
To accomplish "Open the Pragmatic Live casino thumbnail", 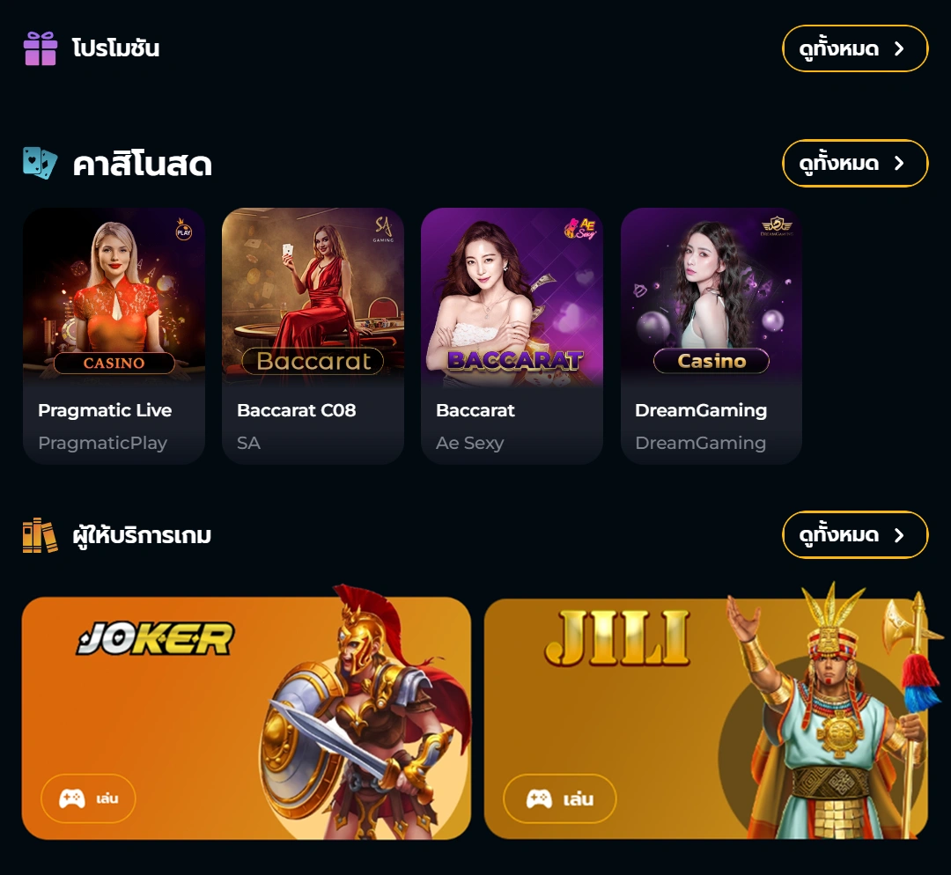I will (x=114, y=297).
